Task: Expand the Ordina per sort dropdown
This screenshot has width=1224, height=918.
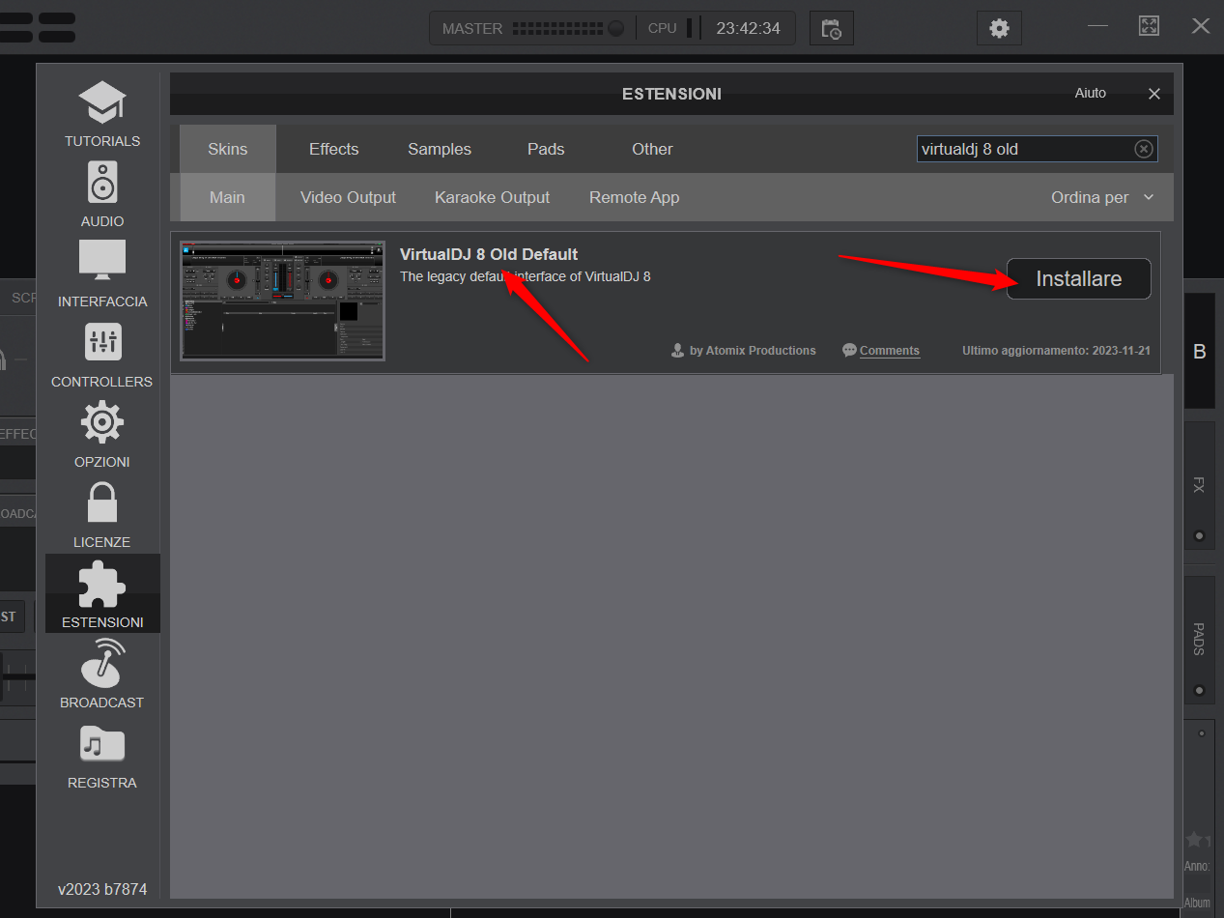Action: pyautogui.click(x=1102, y=197)
